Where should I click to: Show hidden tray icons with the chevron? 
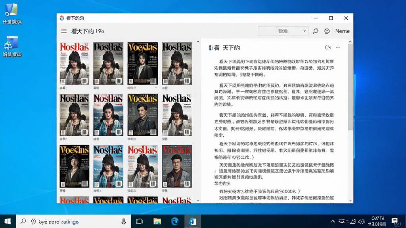333,222
